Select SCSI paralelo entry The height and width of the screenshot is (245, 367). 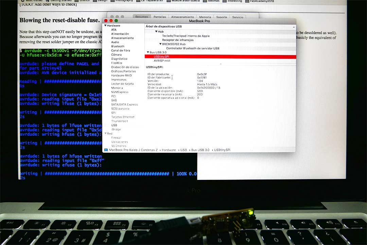120,109
